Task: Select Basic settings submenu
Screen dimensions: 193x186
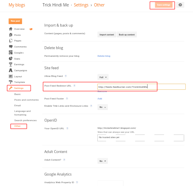Action: pos(17,94)
